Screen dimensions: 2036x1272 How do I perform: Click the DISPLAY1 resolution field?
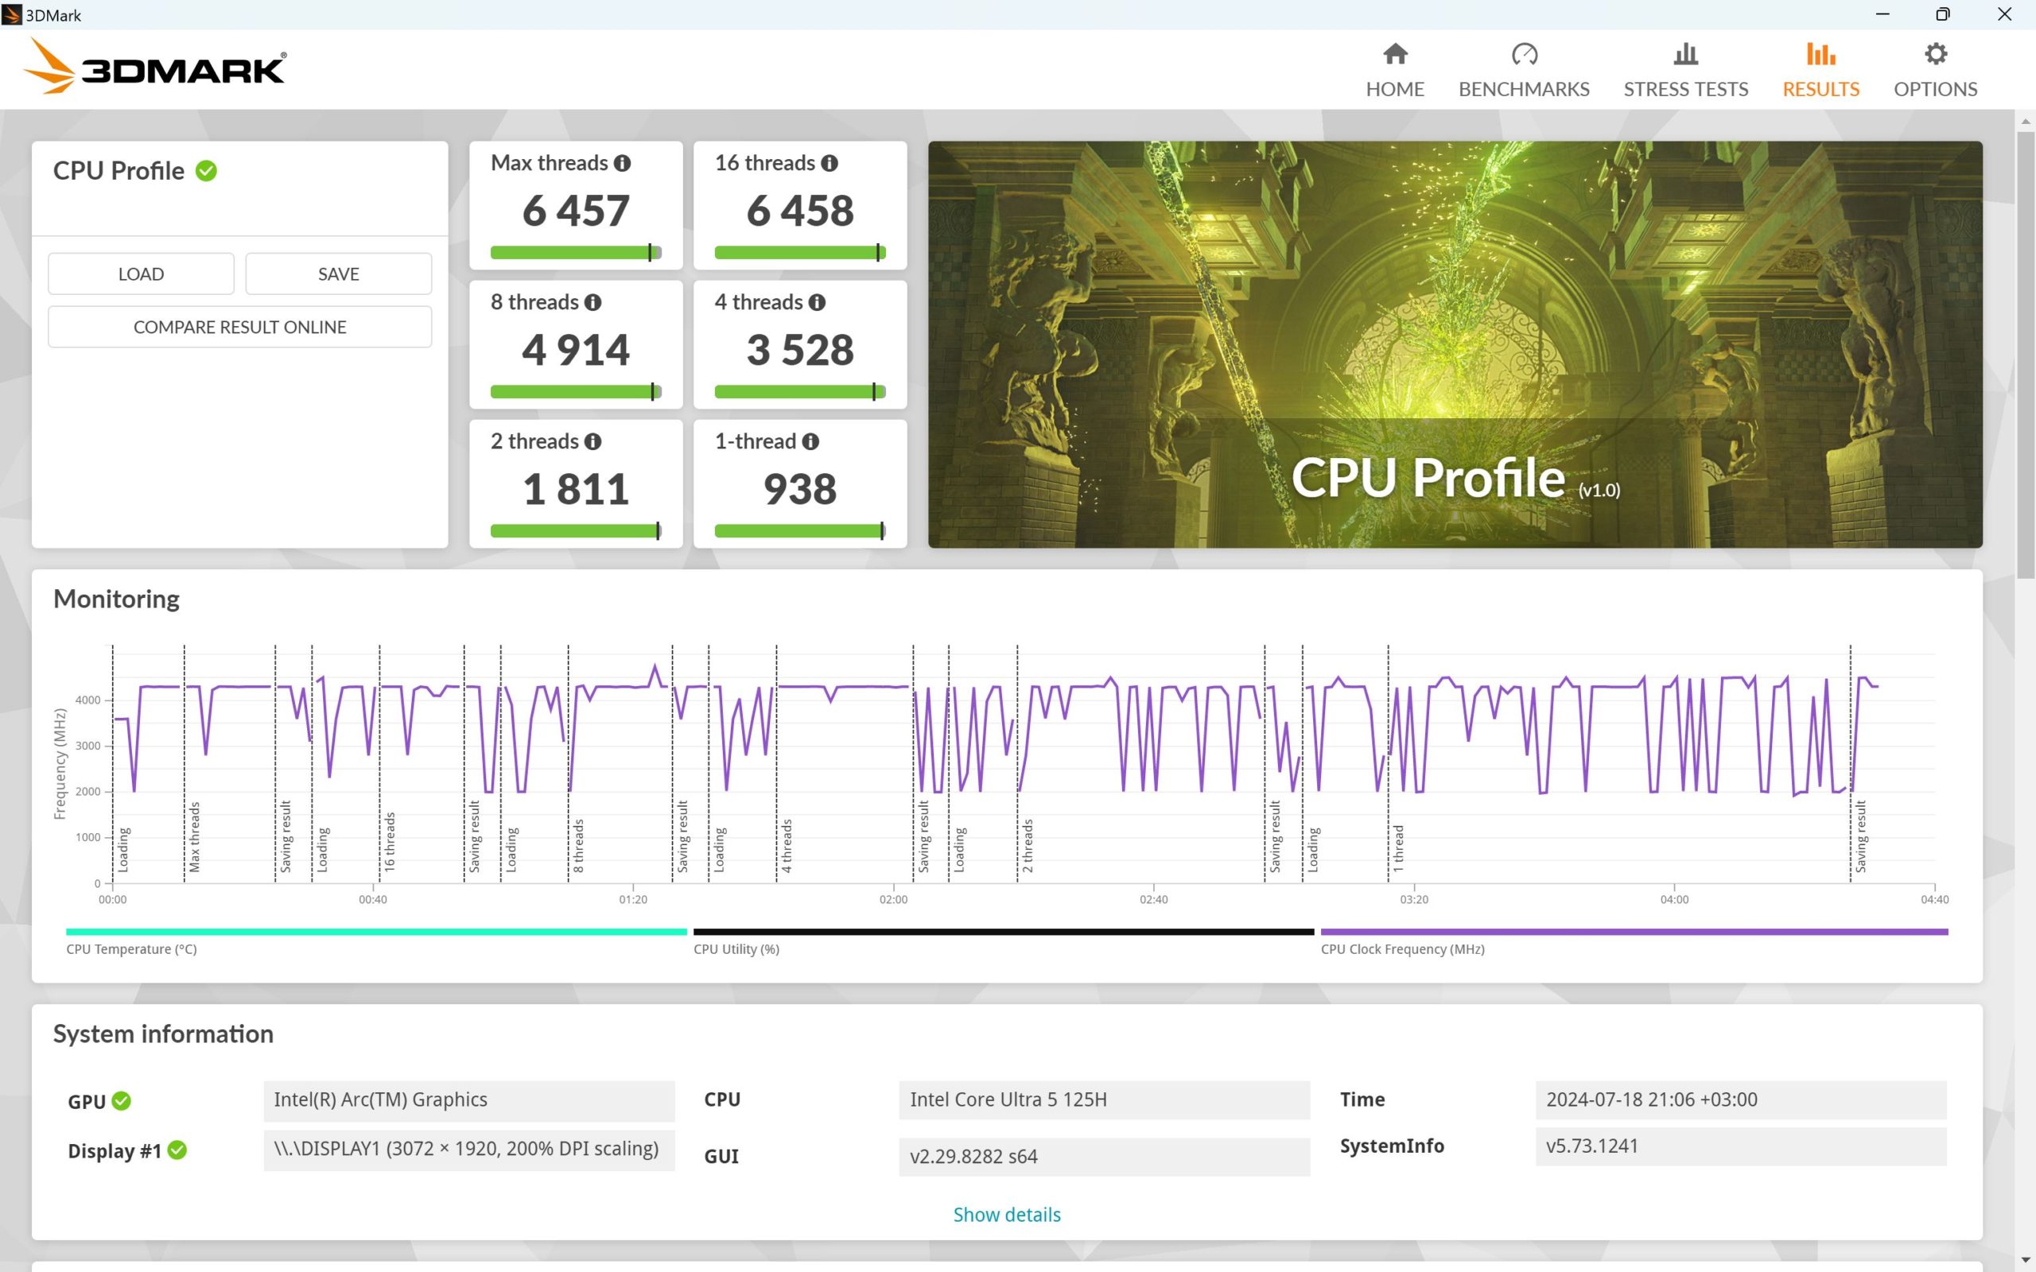468,1150
